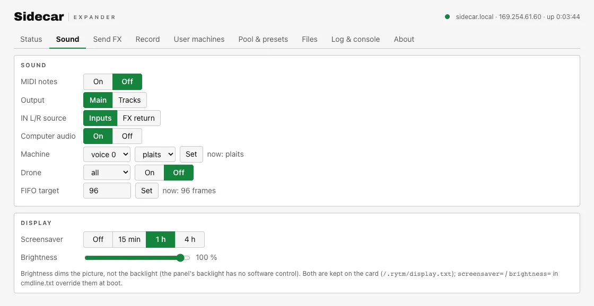Click Set button for Machine
The height and width of the screenshot is (306, 594).
tap(191, 155)
